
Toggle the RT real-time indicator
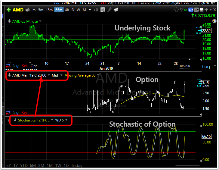(x=186, y=10)
